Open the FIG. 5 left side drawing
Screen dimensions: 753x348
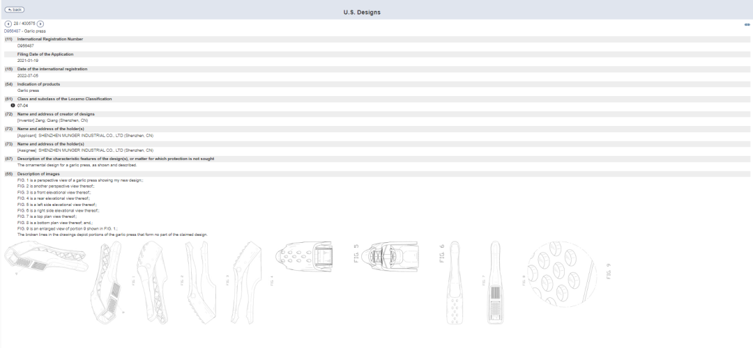coord(317,257)
